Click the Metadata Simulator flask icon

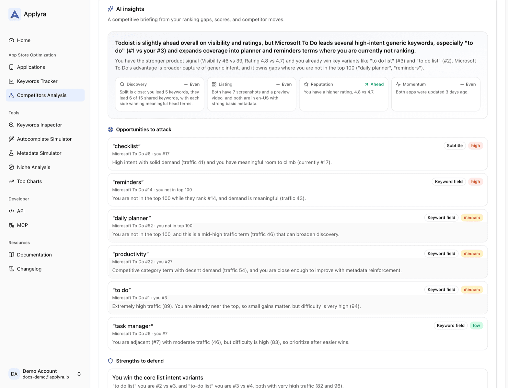[11, 153]
